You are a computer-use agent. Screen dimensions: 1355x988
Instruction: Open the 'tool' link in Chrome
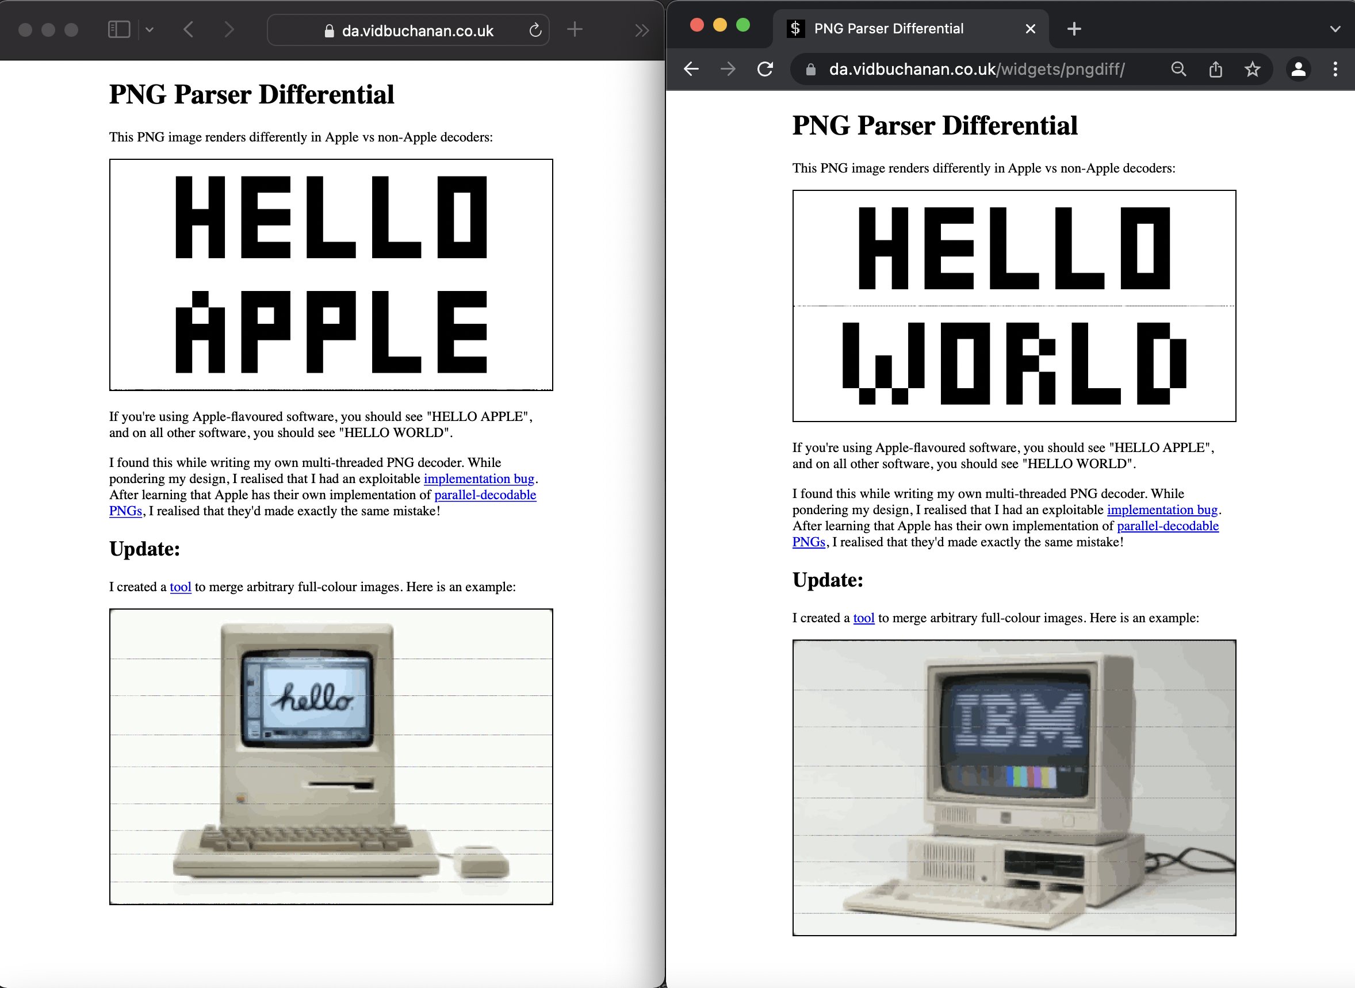(x=864, y=618)
